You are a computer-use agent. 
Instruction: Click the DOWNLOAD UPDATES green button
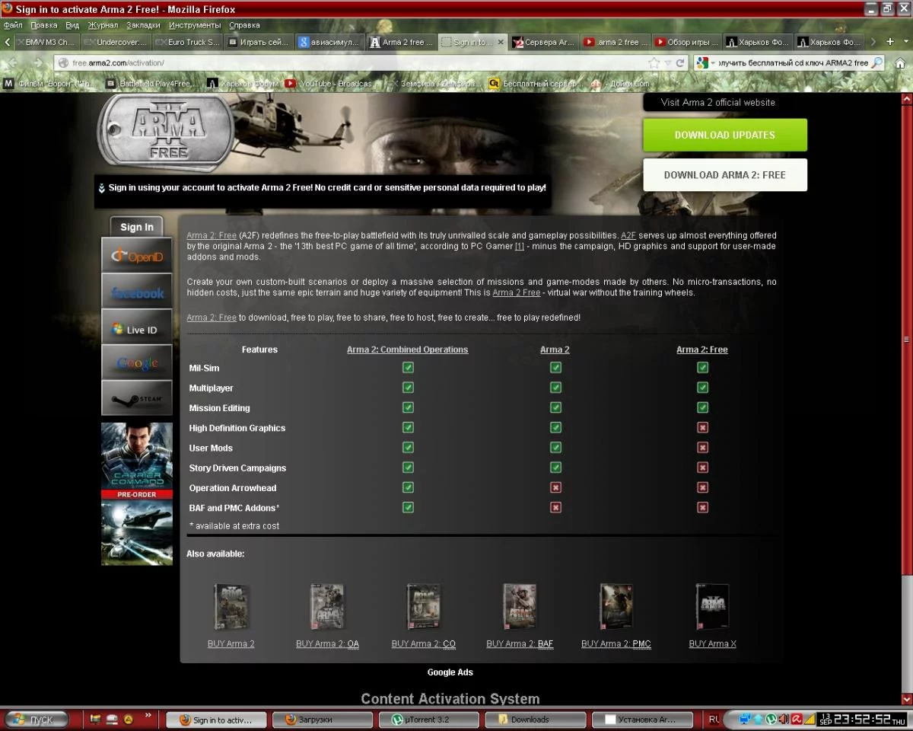pyautogui.click(x=725, y=135)
